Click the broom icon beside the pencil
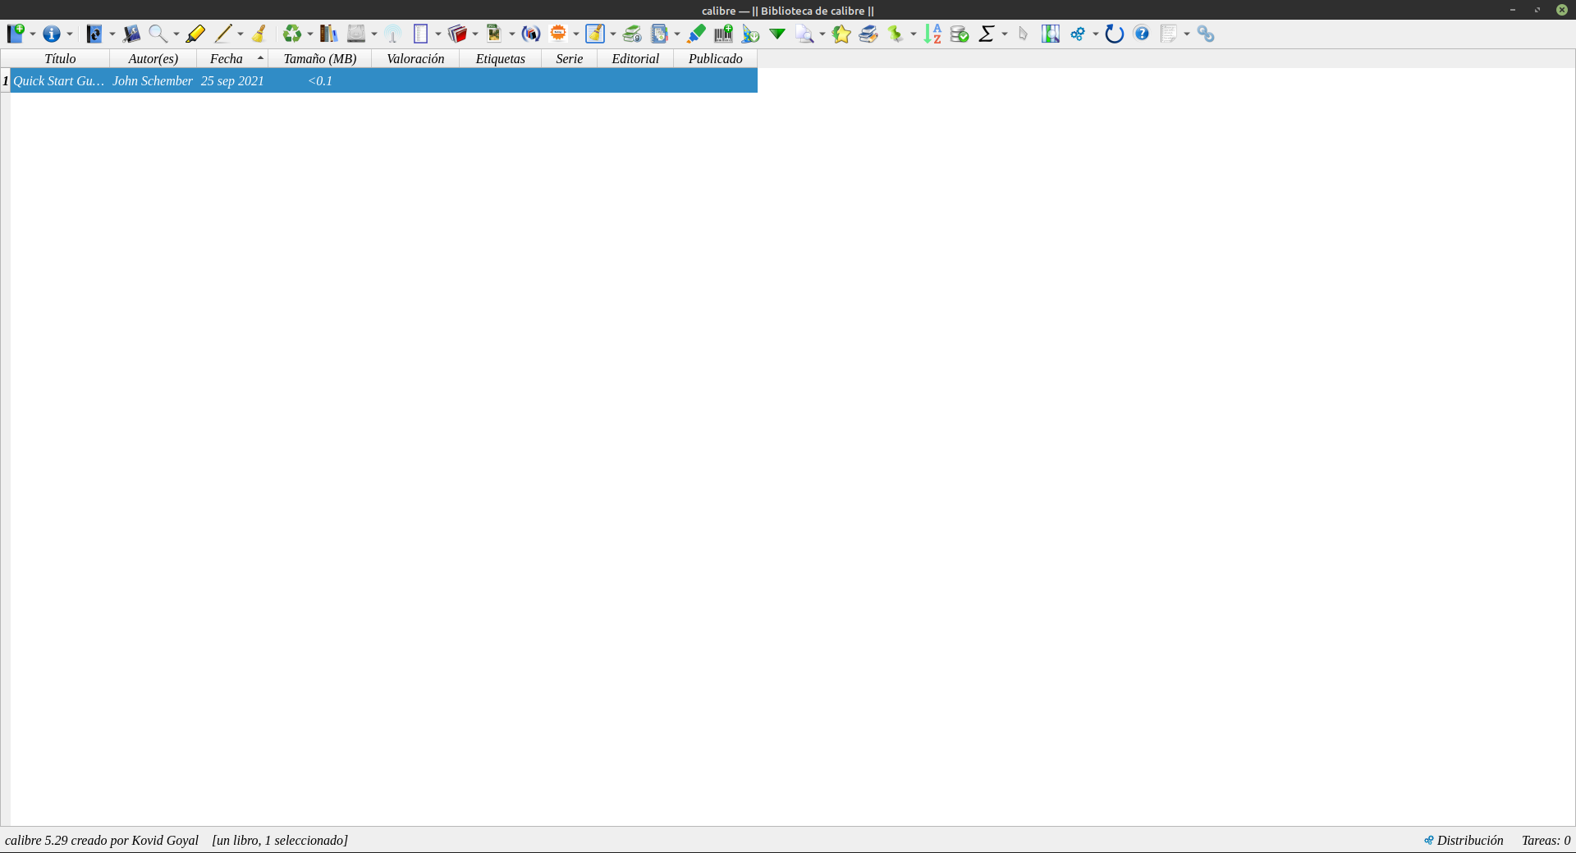This screenshot has height=853, width=1576. click(259, 34)
